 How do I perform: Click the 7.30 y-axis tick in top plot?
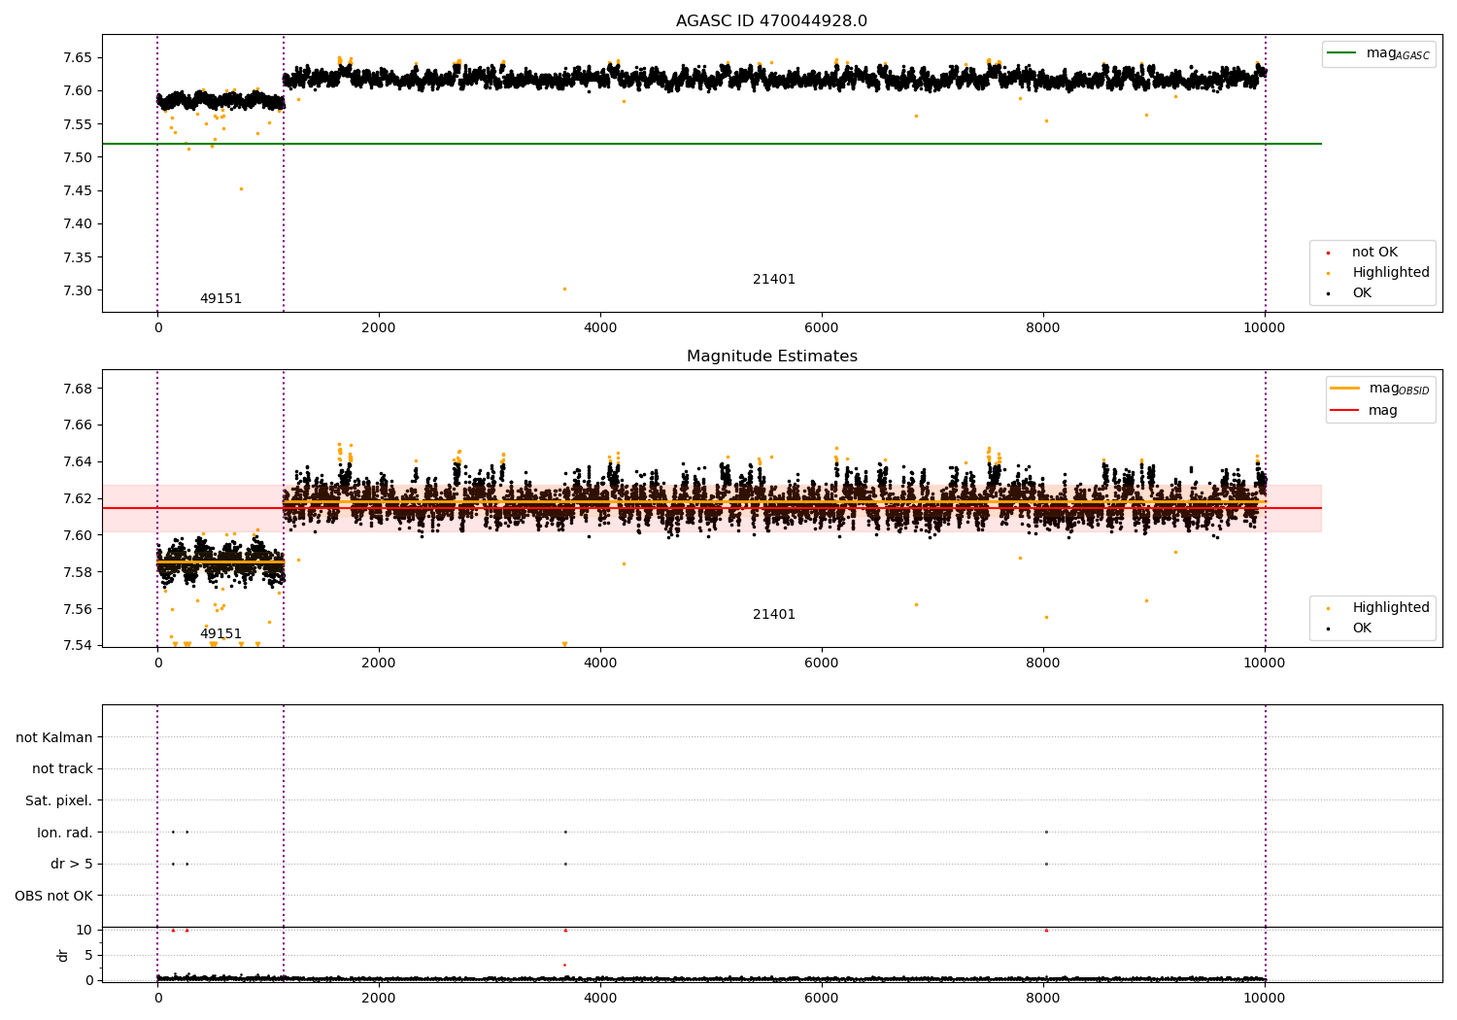pyautogui.click(x=77, y=290)
